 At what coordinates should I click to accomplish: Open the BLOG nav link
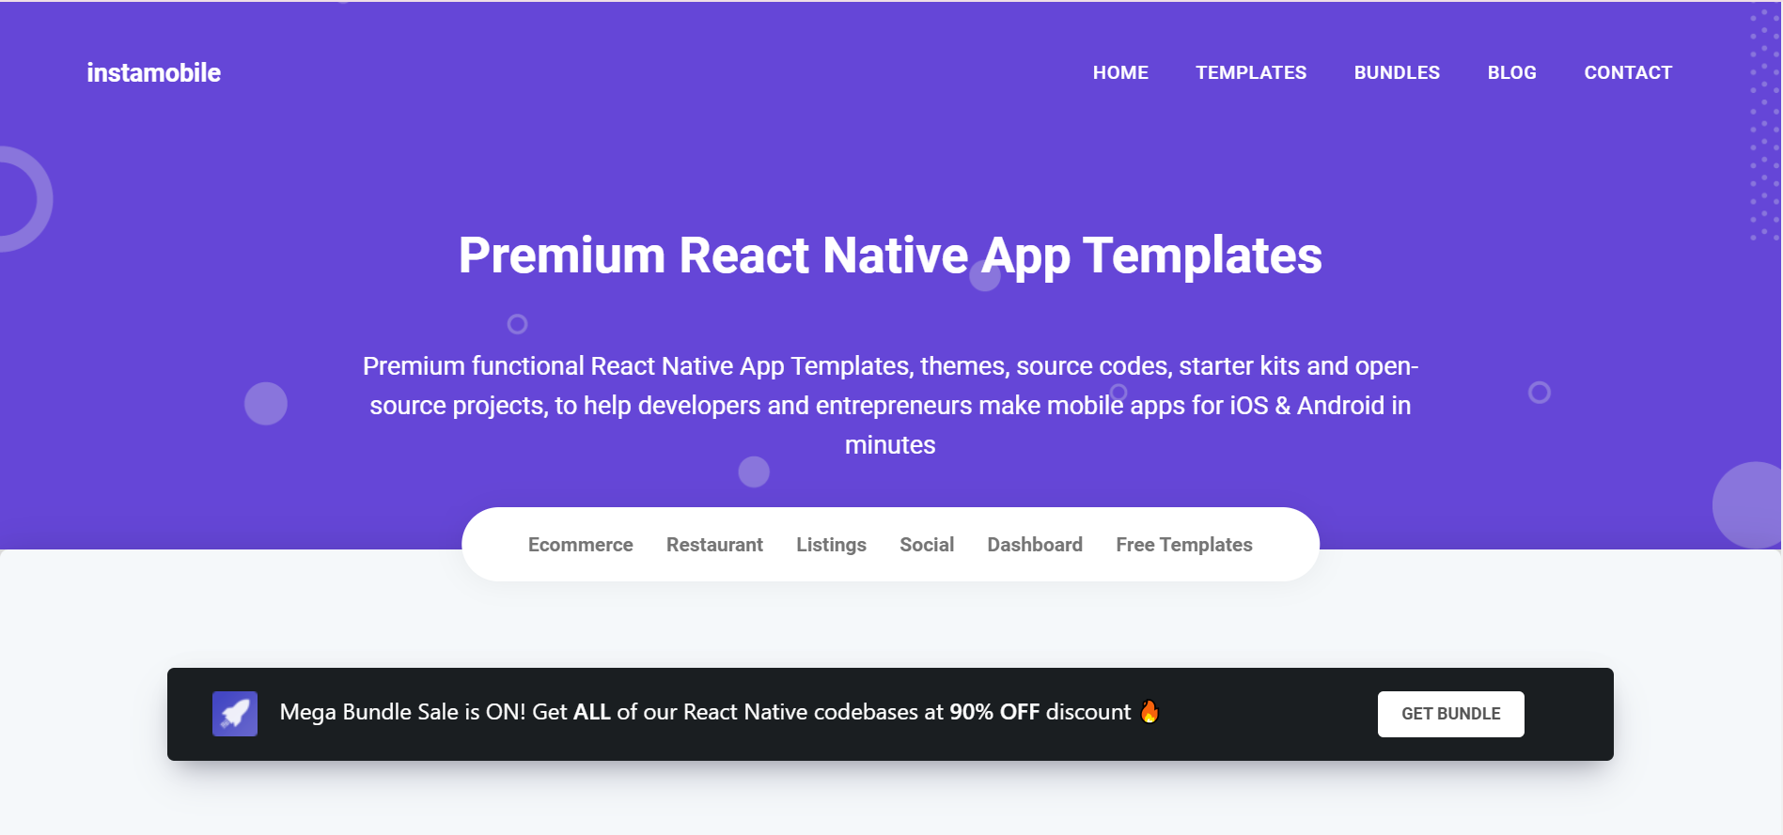pos(1511,72)
